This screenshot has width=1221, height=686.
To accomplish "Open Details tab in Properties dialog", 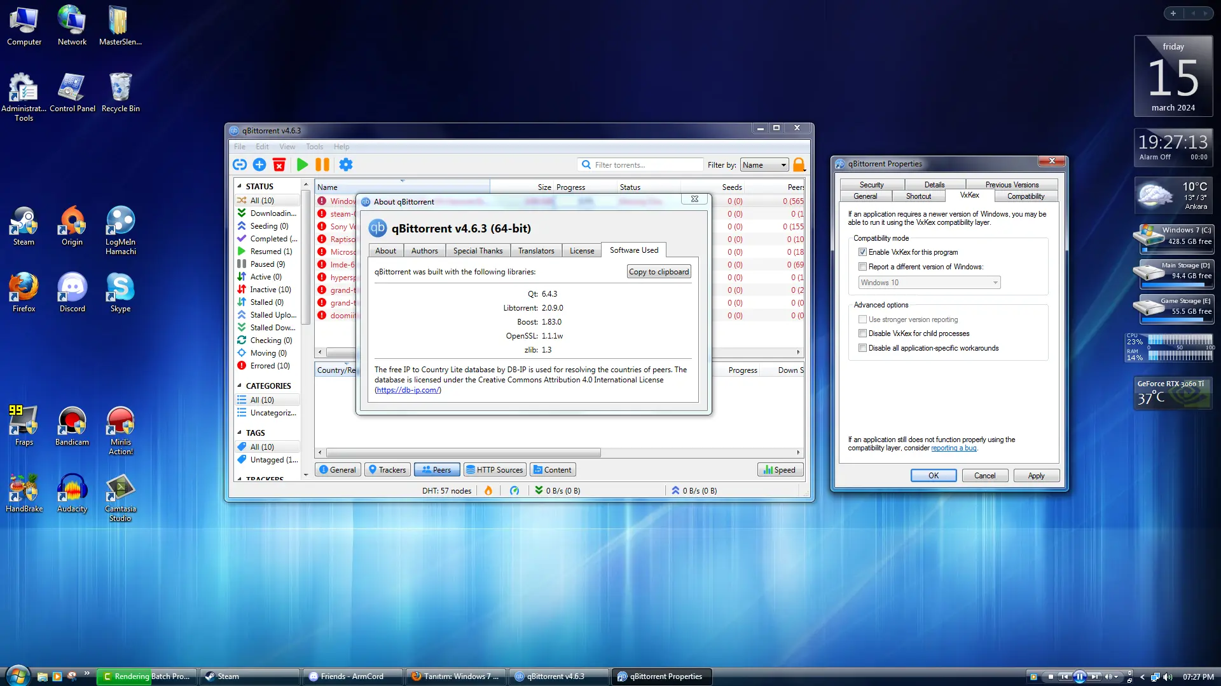I will pyautogui.click(x=934, y=185).
